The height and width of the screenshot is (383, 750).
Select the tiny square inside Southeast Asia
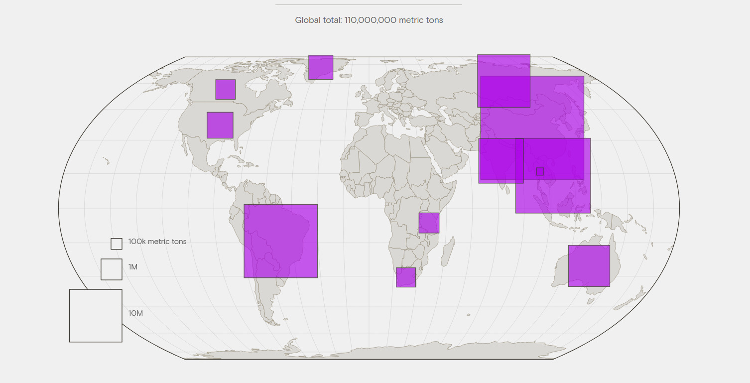pos(540,171)
